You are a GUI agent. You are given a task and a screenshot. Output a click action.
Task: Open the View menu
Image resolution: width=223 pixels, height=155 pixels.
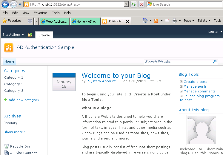26,13
